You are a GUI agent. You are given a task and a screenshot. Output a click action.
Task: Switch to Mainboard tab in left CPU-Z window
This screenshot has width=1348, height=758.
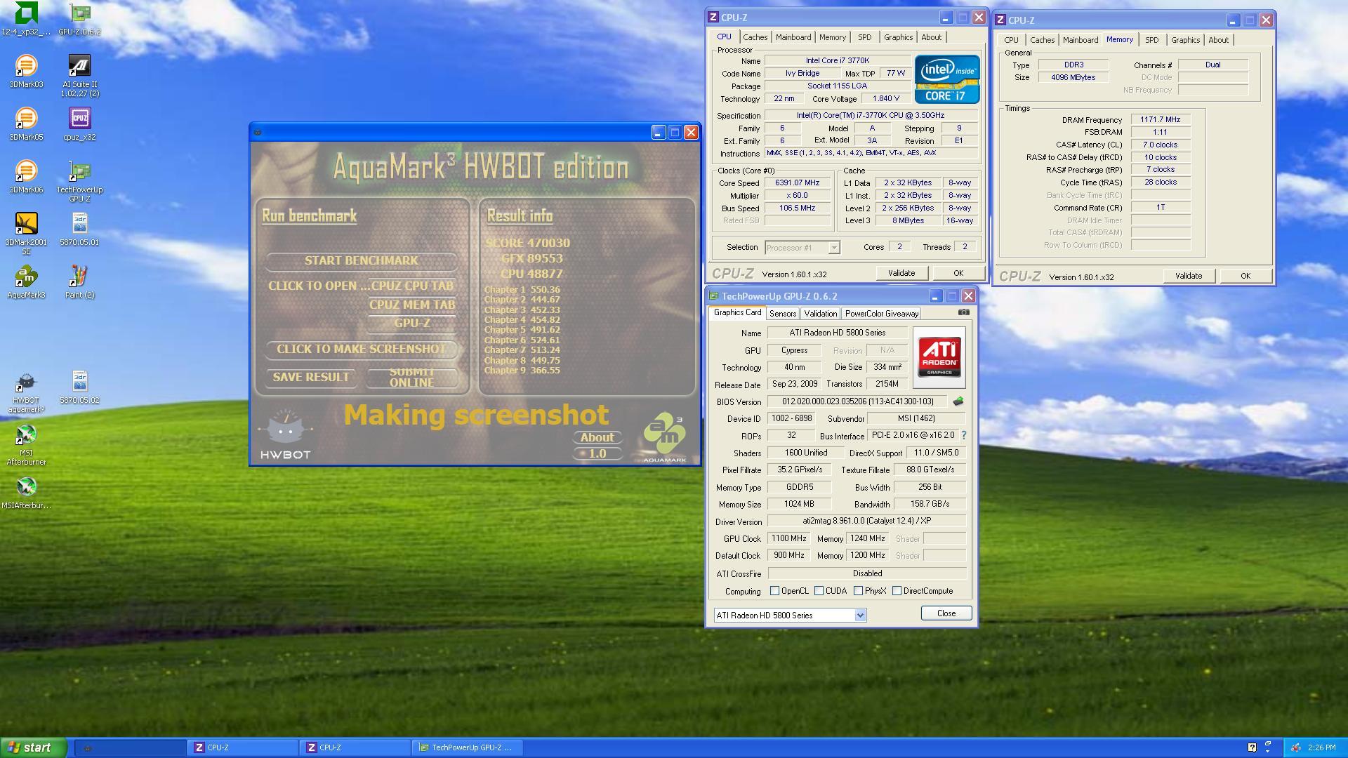pyautogui.click(x=793, y=37)
